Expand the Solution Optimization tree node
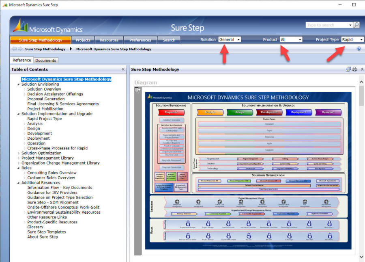Viewport: 365px width, 262px height. 18,153
